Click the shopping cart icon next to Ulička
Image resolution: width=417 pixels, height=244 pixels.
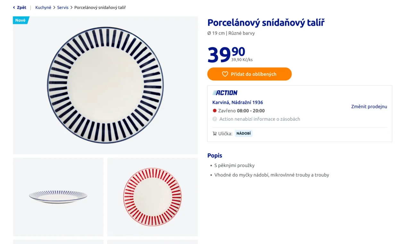tap(214, 133)
